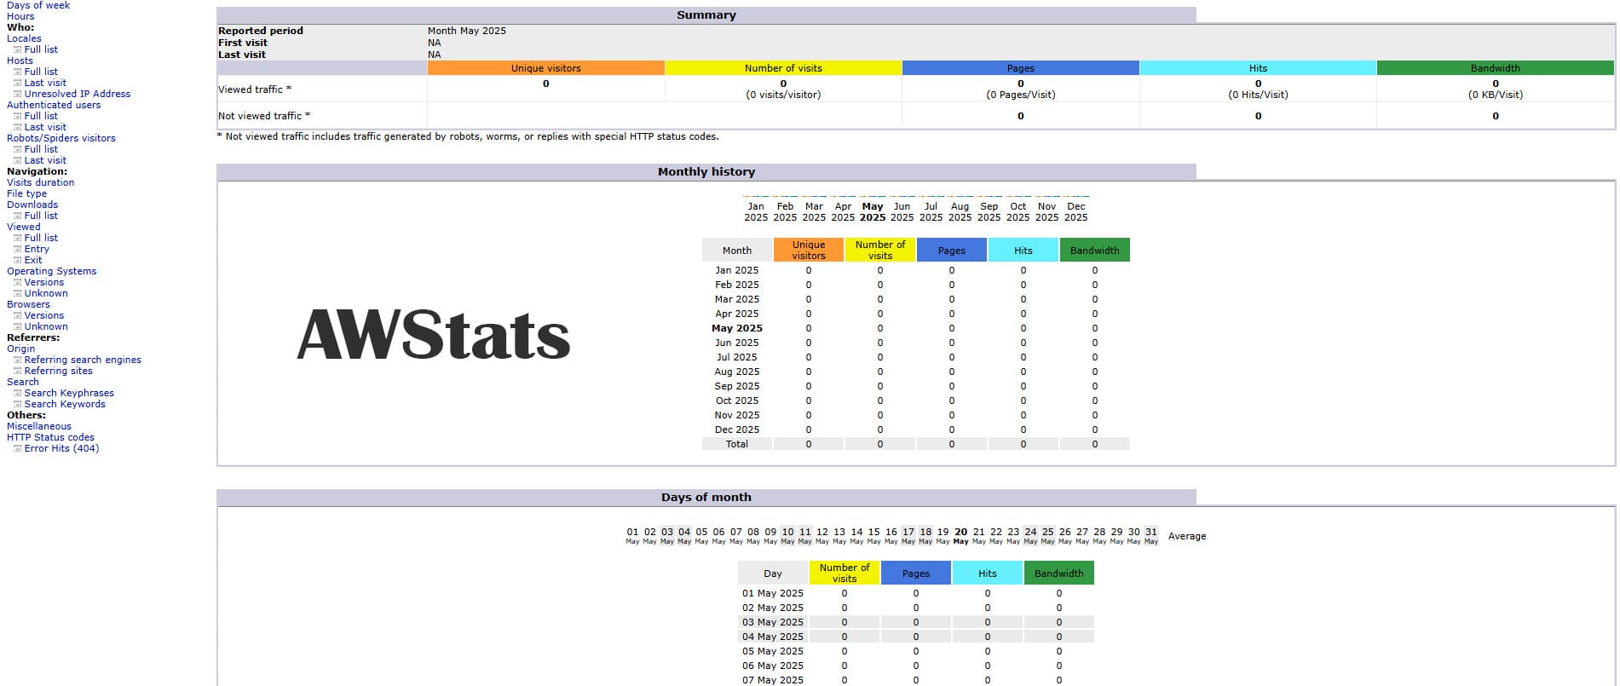Click the Monthly history section title

click(706, 172)
